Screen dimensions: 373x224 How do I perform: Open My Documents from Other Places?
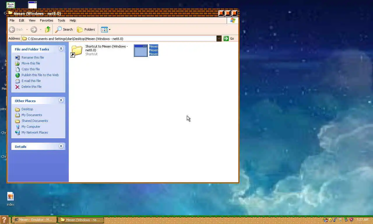[x=32, y=115]
